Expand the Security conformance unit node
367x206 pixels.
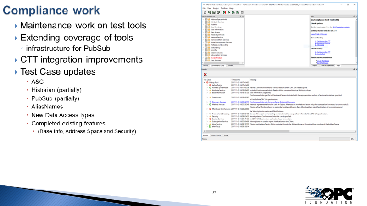tap(203, 50)
